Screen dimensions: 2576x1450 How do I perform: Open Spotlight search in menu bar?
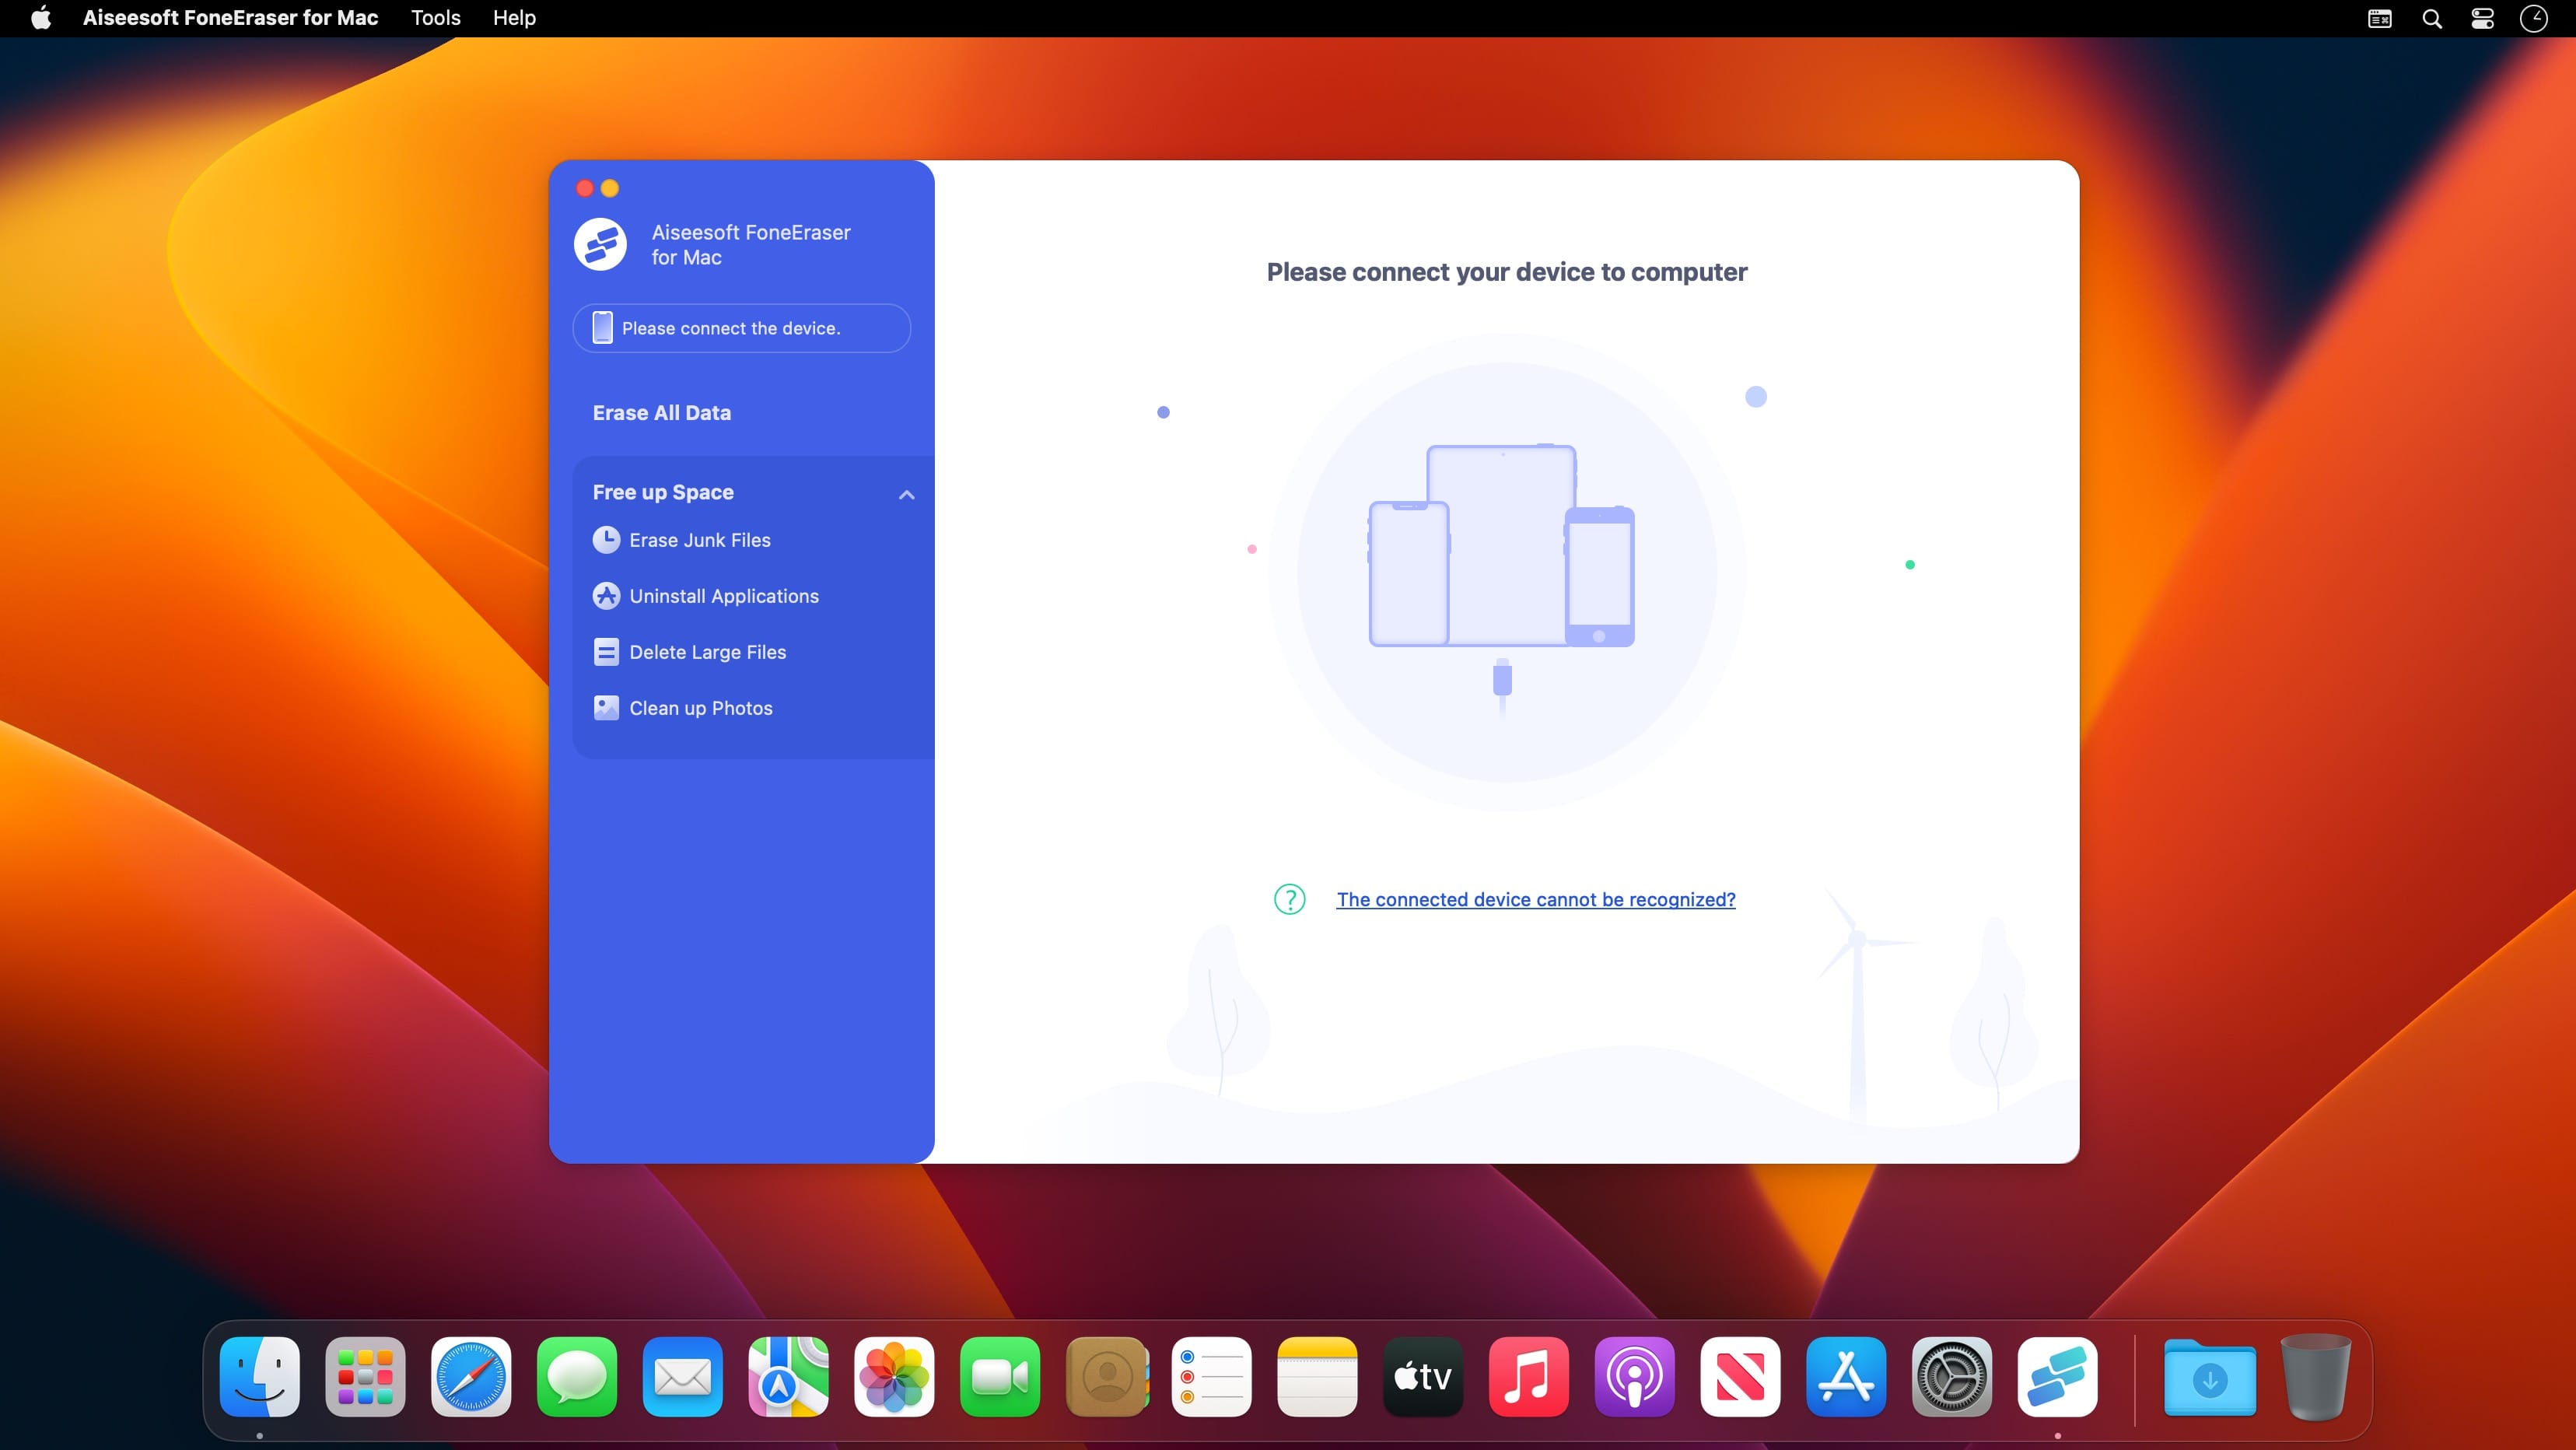pos(2432,18)
